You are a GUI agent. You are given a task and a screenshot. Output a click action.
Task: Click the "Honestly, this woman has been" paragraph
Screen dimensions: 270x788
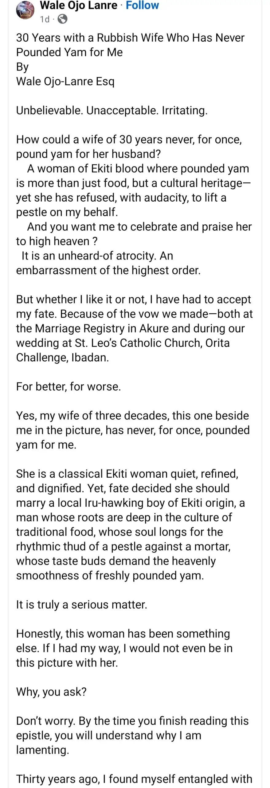coord(124,648)
